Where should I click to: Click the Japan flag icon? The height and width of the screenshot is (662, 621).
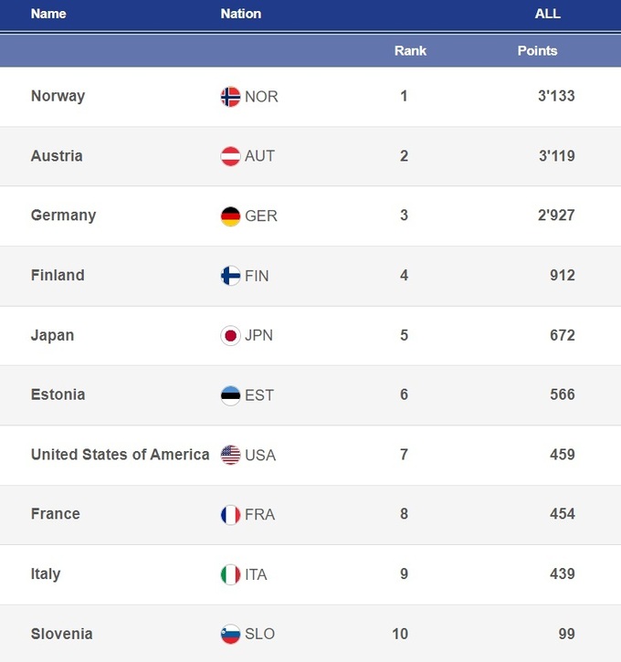click(230, 335)
